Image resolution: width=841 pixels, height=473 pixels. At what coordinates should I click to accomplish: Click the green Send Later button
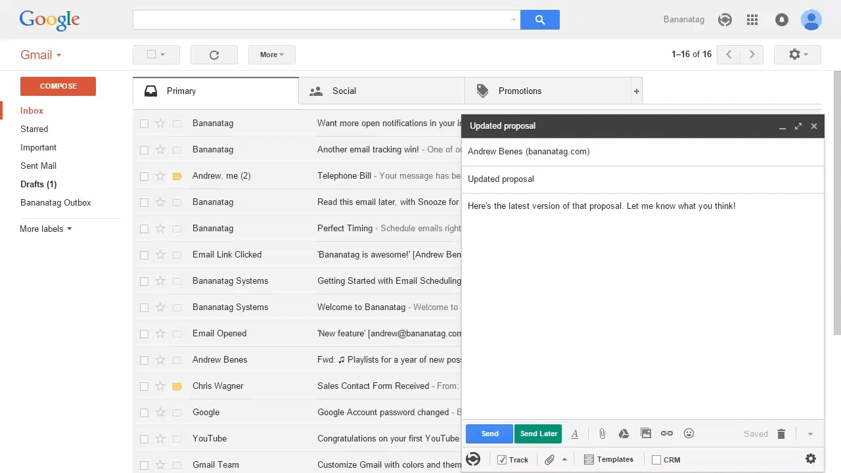click(x=538, y=434)
